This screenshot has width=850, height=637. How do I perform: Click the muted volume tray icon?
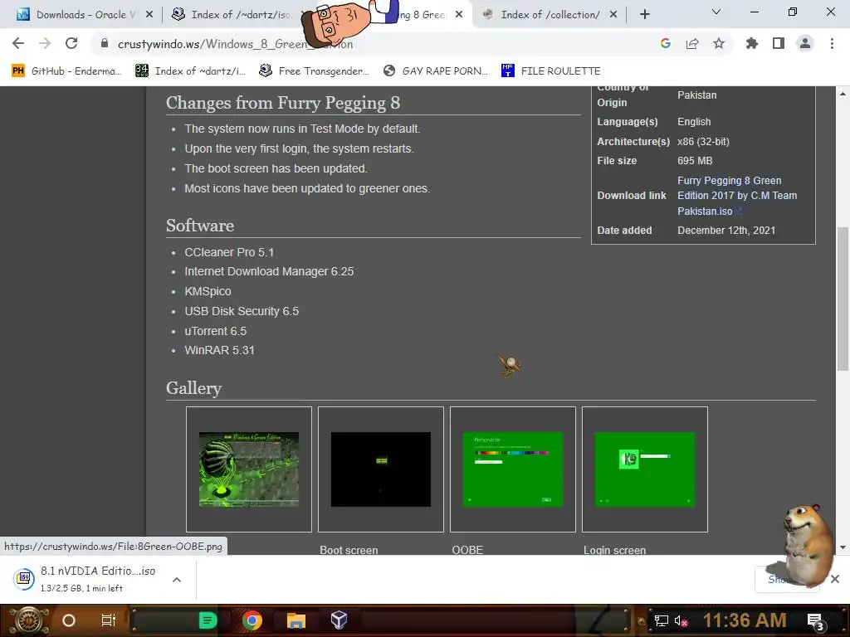click(x=681, y=620)
